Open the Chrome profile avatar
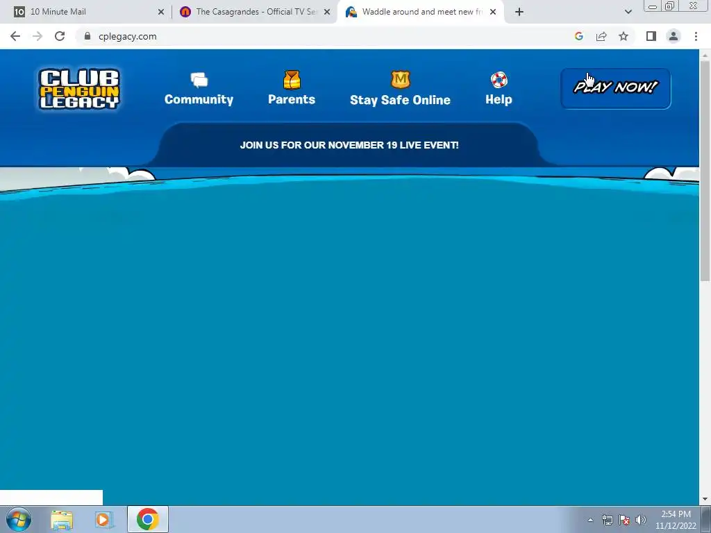711x533 pixels. click(x=674, y=36)
